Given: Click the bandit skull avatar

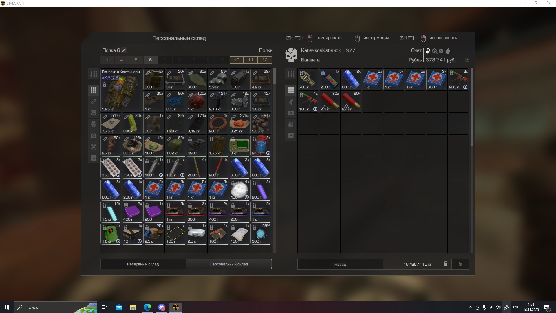Looking at the screenshot, I should click(x=291, y=55).
